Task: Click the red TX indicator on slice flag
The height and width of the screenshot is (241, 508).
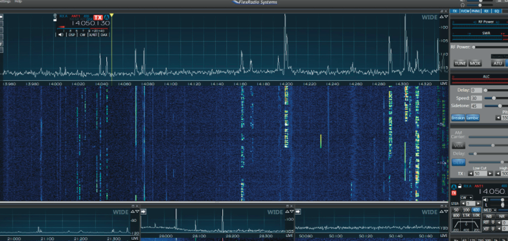Action: point(98,17)
